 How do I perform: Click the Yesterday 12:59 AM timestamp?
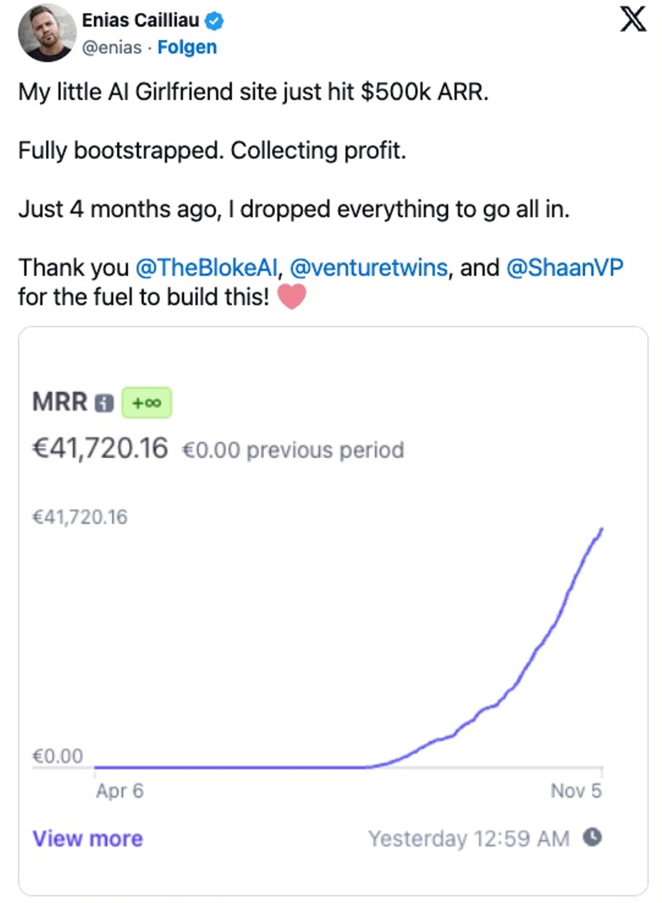tap(469, 839)
